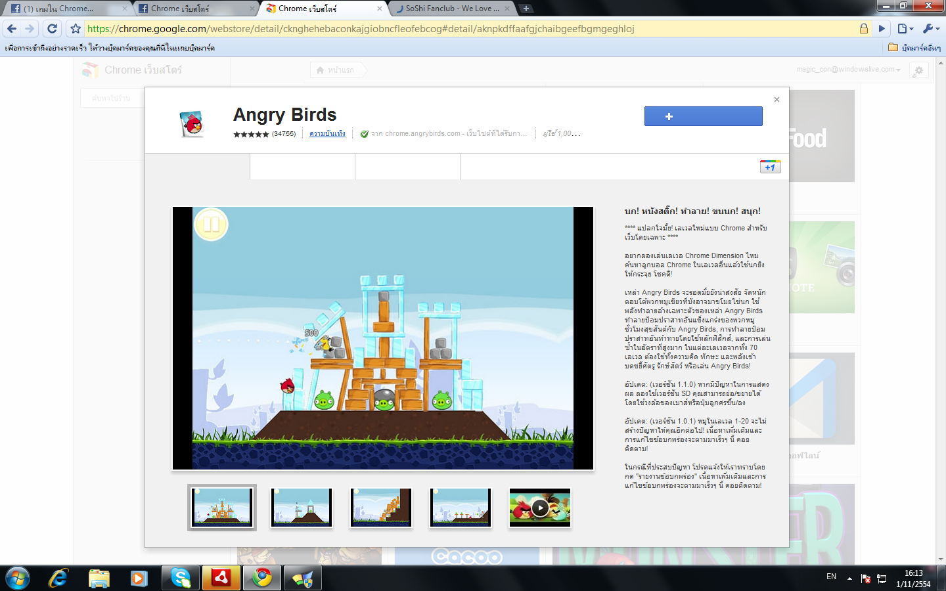Close the '(1) เกมใน Chrome' tab
Image resolution: width=946 pixels, height=591 pixels.
124,9
